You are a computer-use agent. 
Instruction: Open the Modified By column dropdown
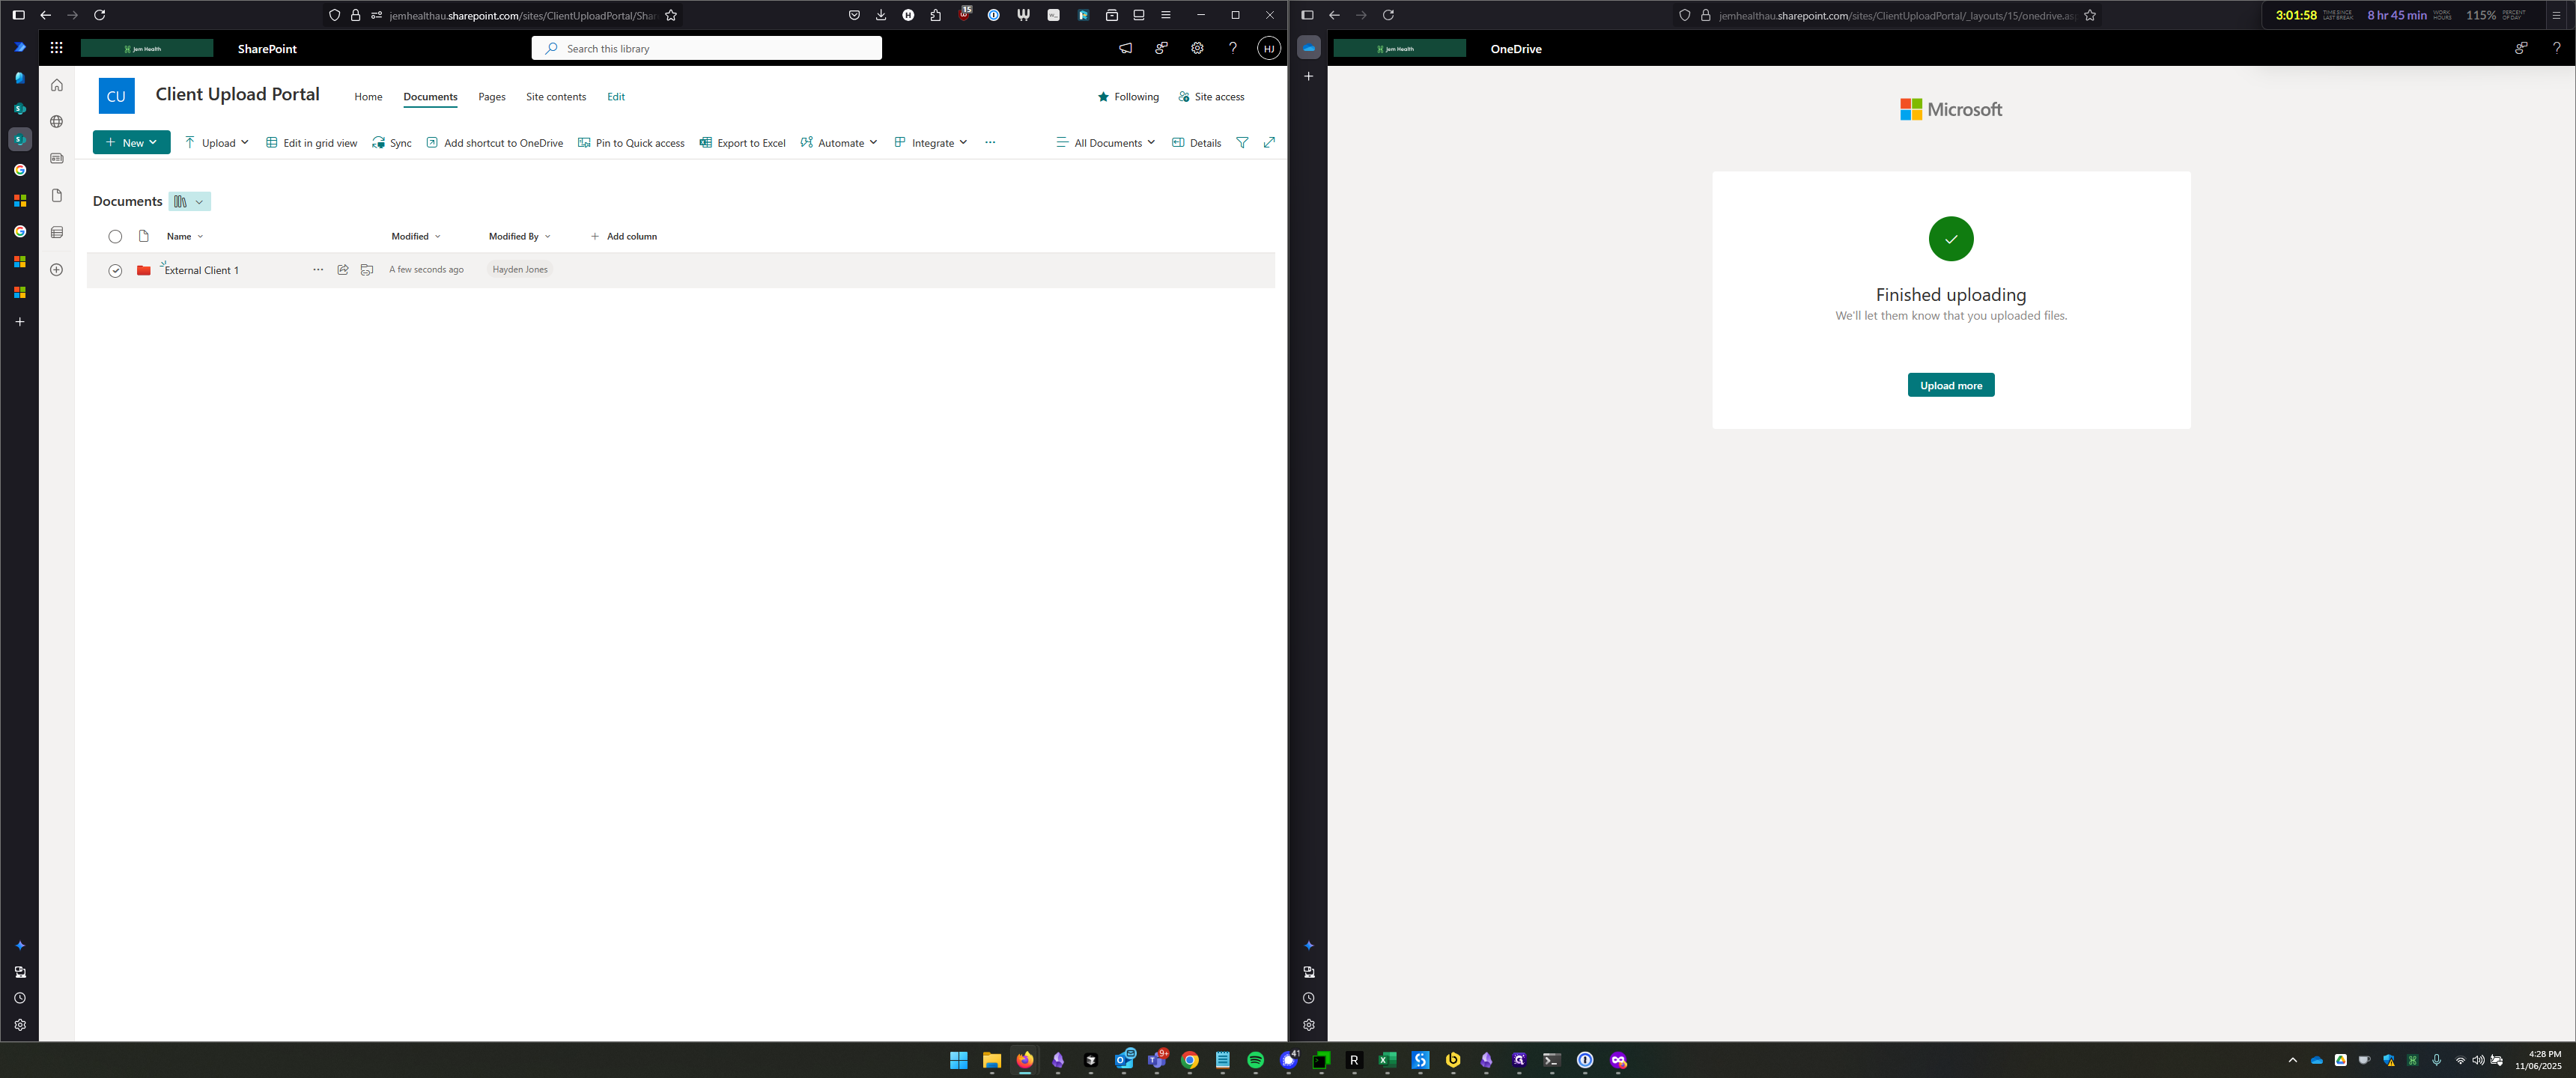(520, 237)
